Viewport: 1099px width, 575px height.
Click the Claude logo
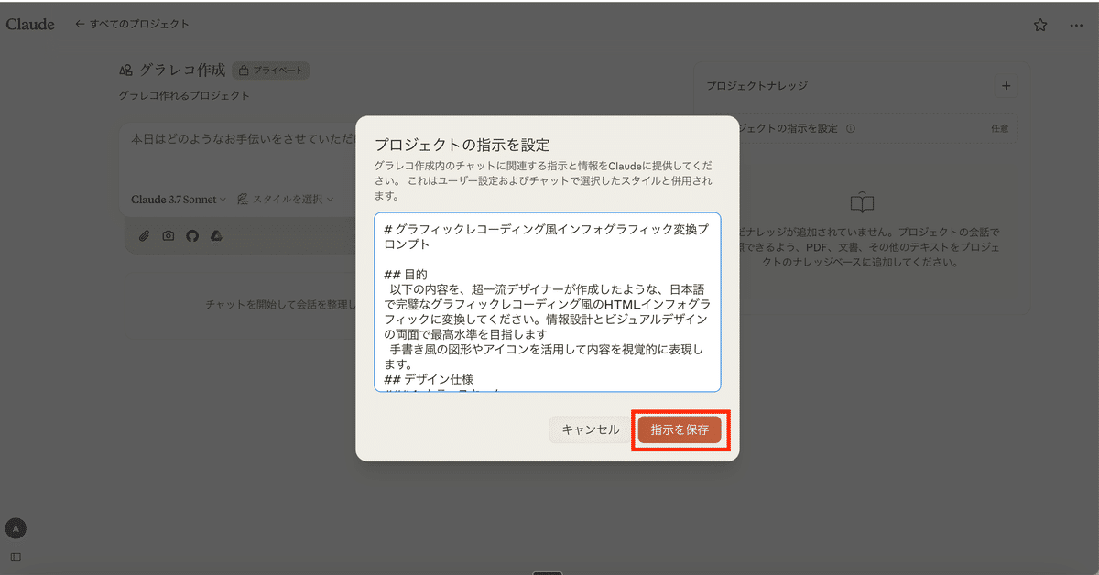[x=30, y=25]
